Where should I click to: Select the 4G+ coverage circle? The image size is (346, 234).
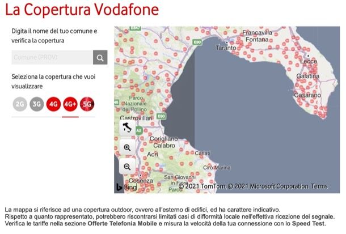pyautogui.click(x=70, y=104)
